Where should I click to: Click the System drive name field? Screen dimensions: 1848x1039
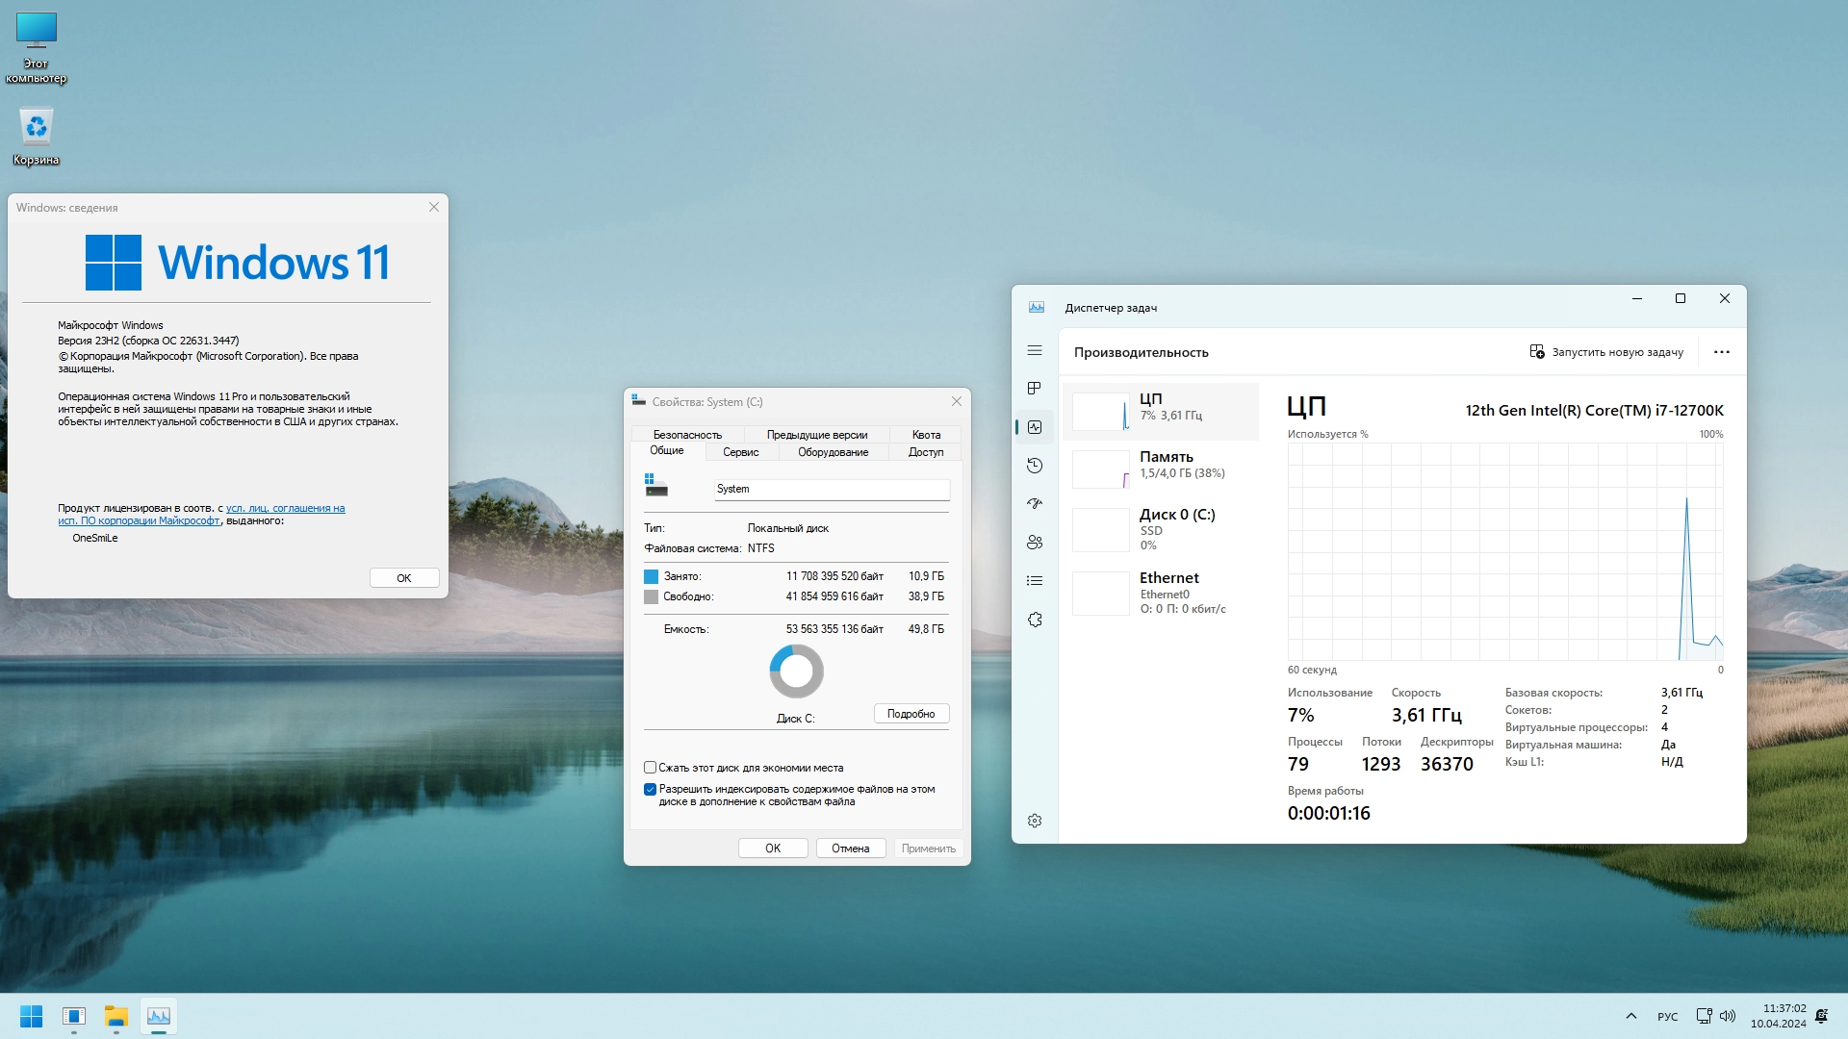831,489
